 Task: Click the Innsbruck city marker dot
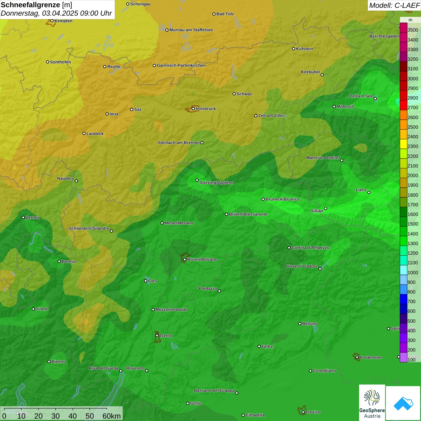193,109
